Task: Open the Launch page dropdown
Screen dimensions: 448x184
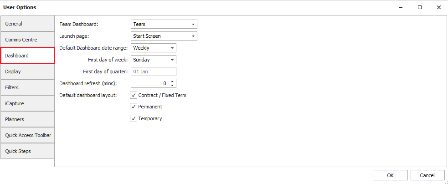Action: tap(193, 36)
